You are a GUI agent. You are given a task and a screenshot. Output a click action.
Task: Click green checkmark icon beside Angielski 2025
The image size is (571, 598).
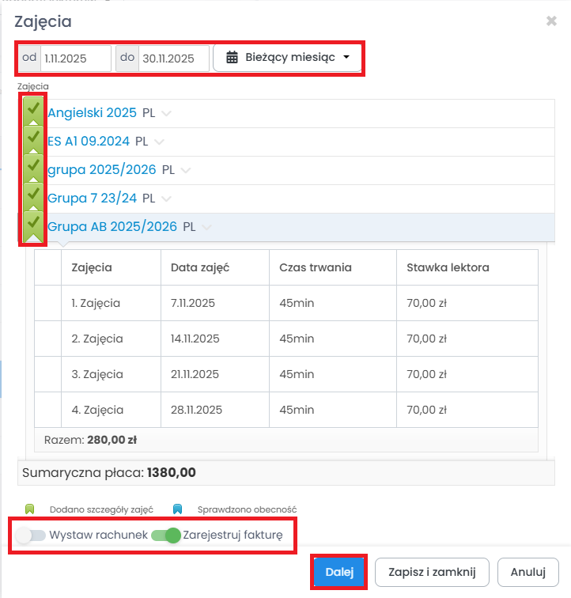[x=33, y=112]
